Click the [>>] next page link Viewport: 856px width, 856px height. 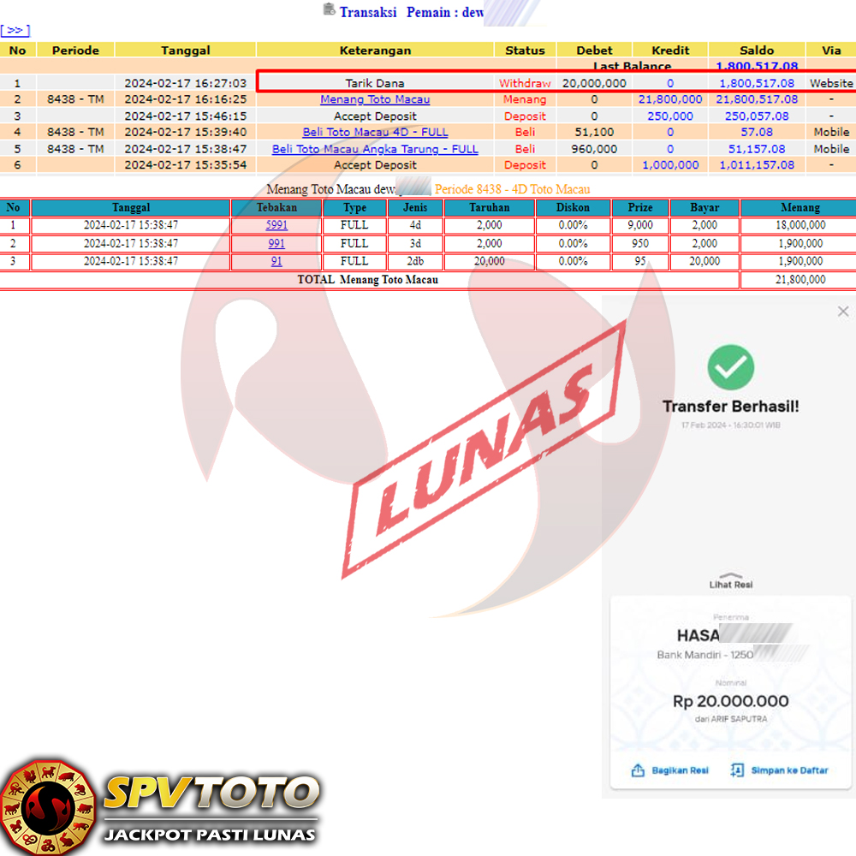coord(15,31)
